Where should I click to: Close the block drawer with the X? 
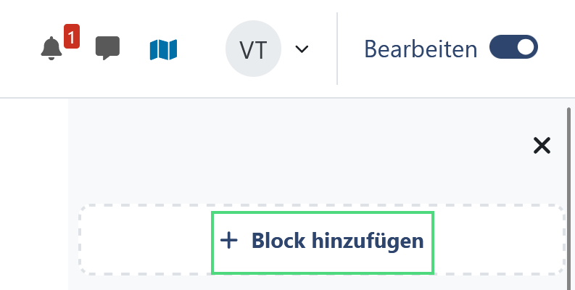[542, 146]
